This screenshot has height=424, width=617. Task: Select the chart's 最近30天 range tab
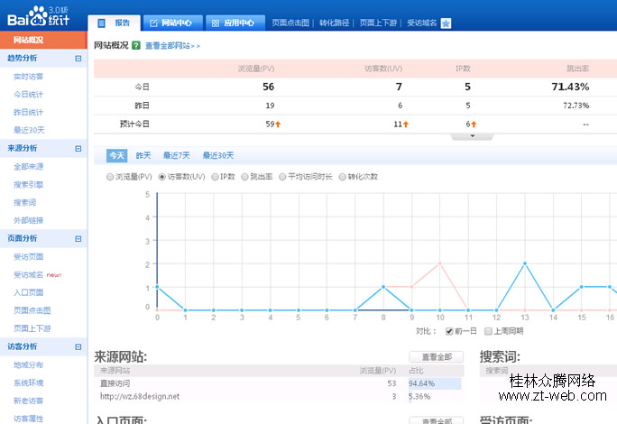click(218, 155)
